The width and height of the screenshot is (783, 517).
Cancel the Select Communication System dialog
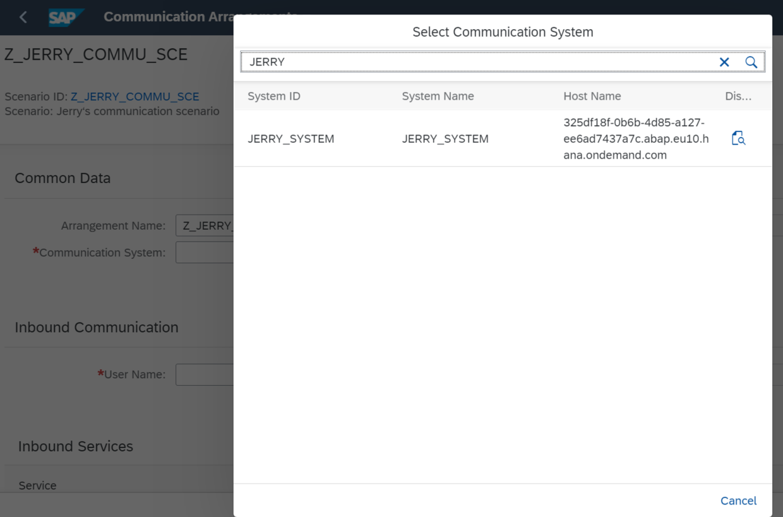(x=738, y=501)
